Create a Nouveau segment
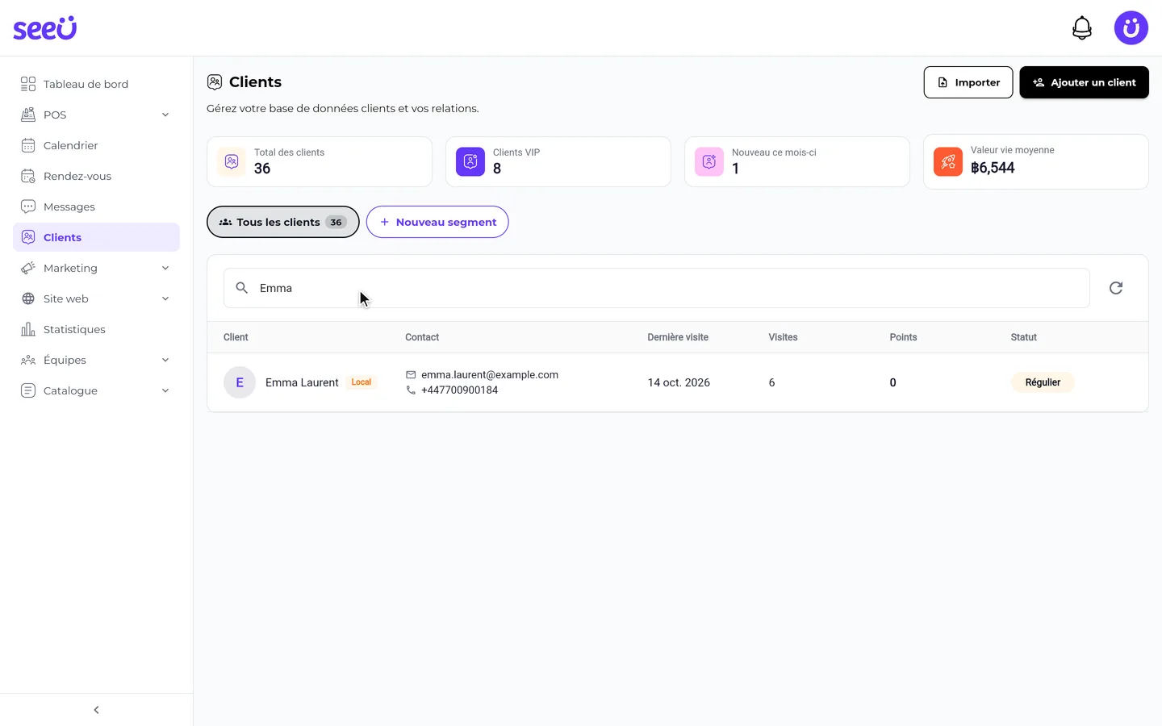 437,222
